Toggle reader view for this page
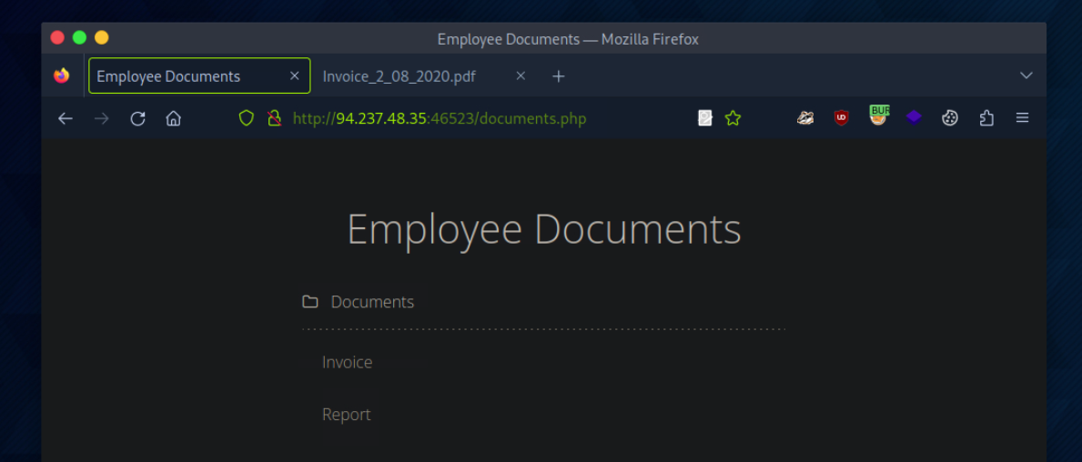 point(704,118)
